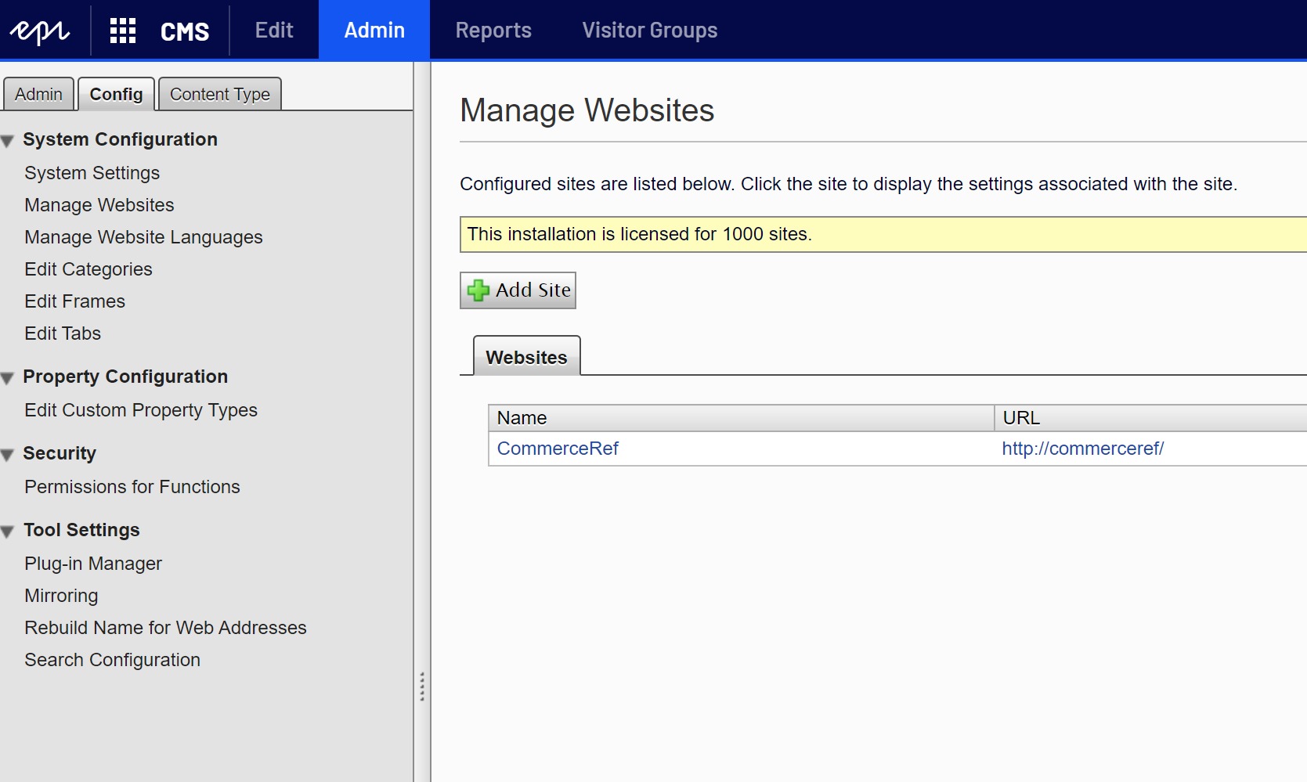
Task: Open Visitor Groups in top navigation
Action: pyautogui.click(x=649, y=31)
